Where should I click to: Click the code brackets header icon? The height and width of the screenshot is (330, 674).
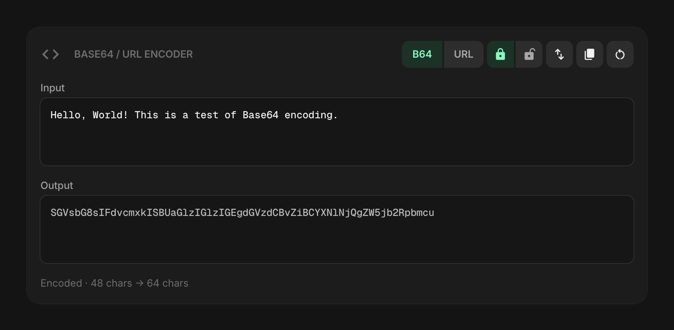50,54
